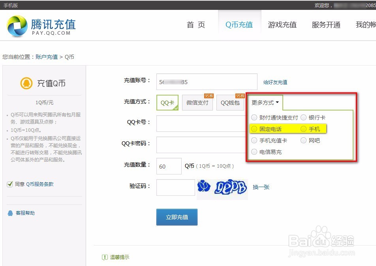Choose the 手机 radio option
The height and width of the screenshot is (266, 376).
tap(303, 129)
